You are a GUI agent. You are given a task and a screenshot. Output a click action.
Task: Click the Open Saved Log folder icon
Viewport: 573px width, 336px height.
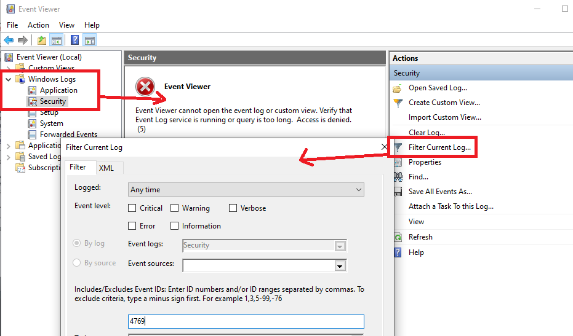point(398,88)
